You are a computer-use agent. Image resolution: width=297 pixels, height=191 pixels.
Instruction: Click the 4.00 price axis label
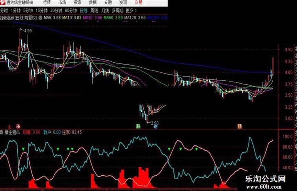pos(289,72)
